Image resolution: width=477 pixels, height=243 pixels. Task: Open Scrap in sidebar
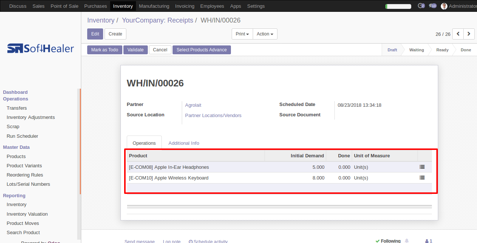[13, 127]
